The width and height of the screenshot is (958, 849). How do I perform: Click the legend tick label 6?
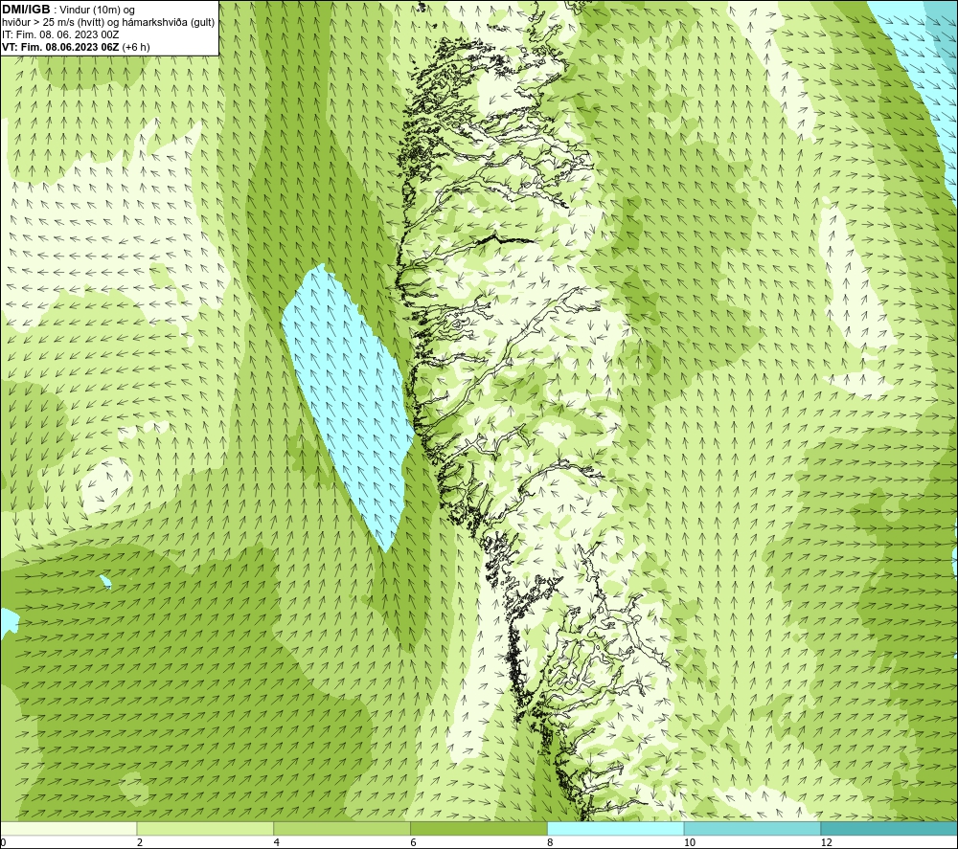click(414, 842)
